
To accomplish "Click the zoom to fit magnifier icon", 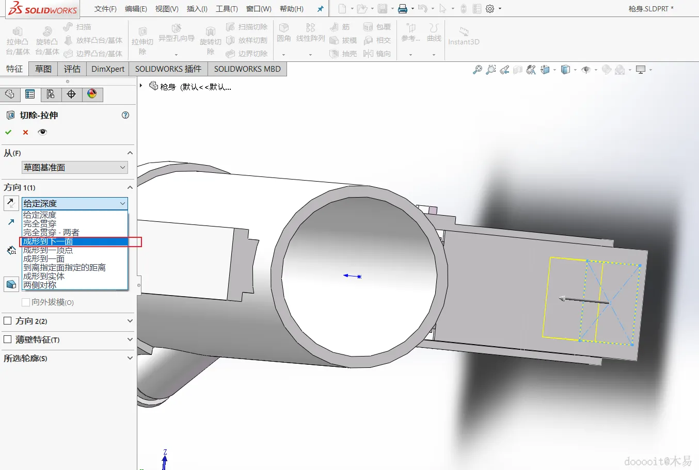I will pos(477,70).
